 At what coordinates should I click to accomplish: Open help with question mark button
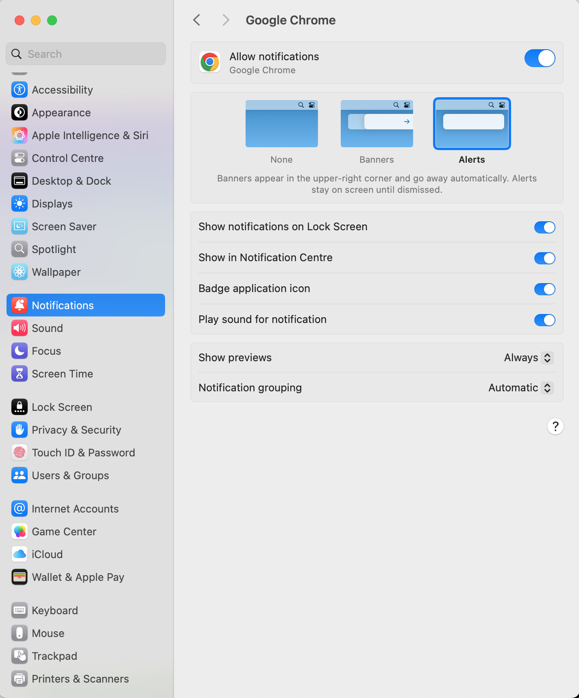[555, 426]
